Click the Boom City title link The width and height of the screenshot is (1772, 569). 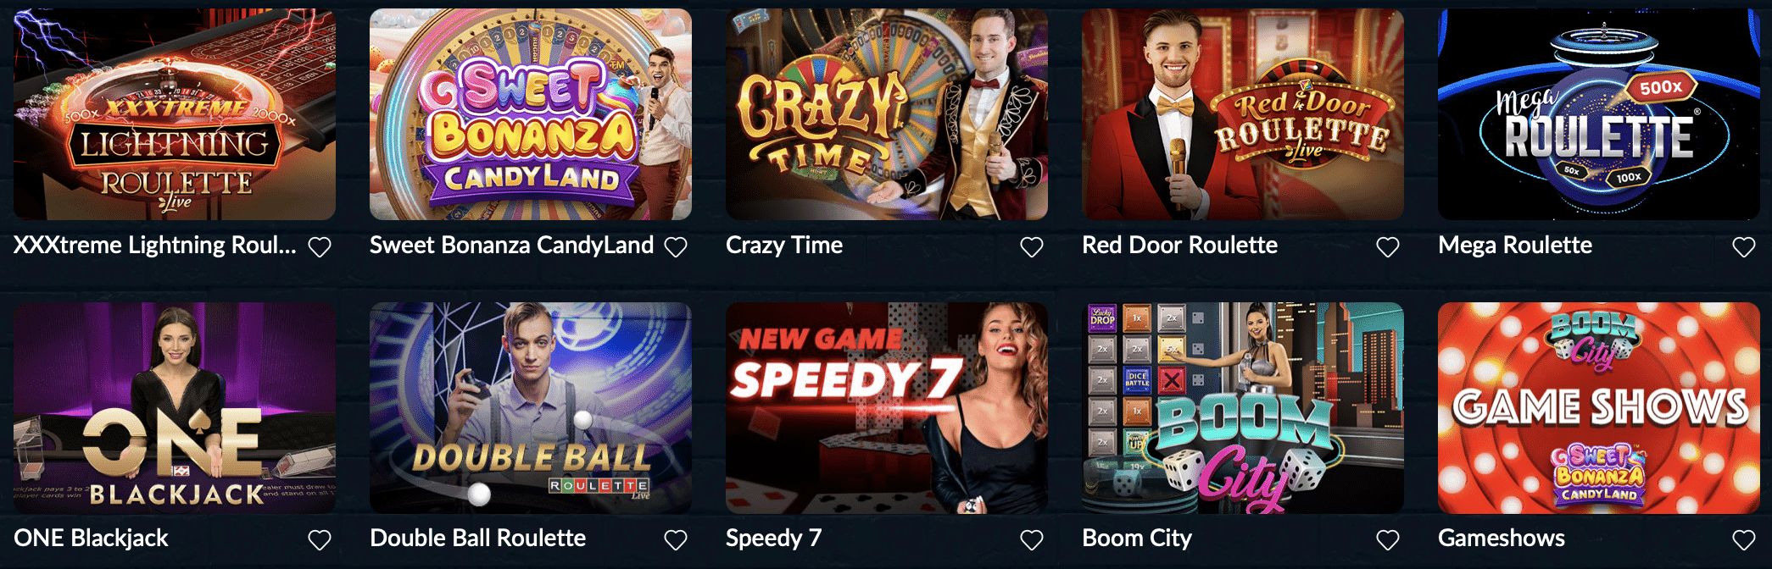click(x=1137, y=539)
